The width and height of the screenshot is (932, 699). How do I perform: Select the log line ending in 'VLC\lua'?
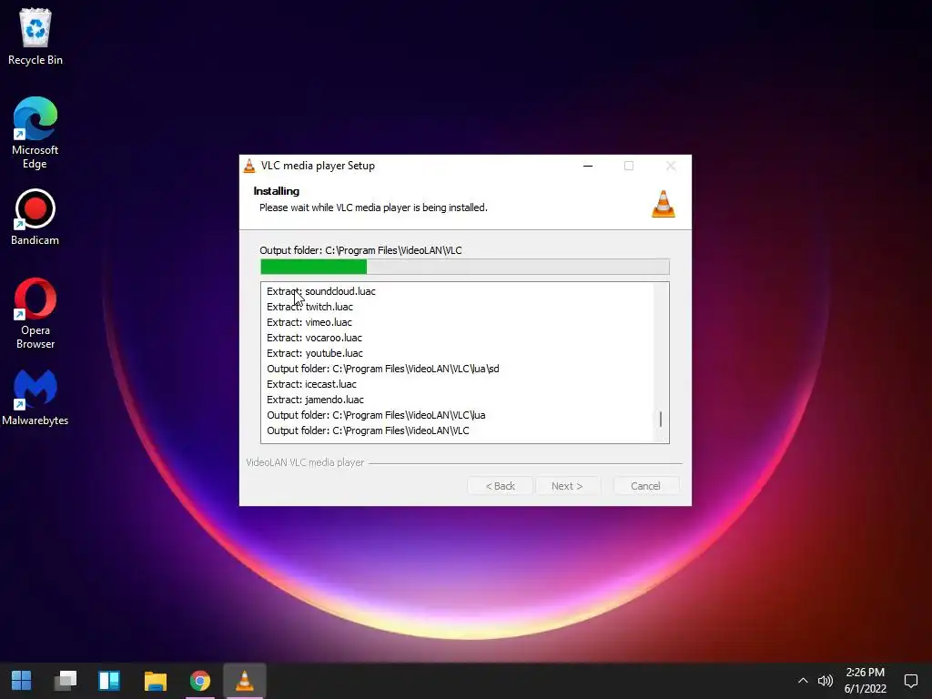click(376, 415)
